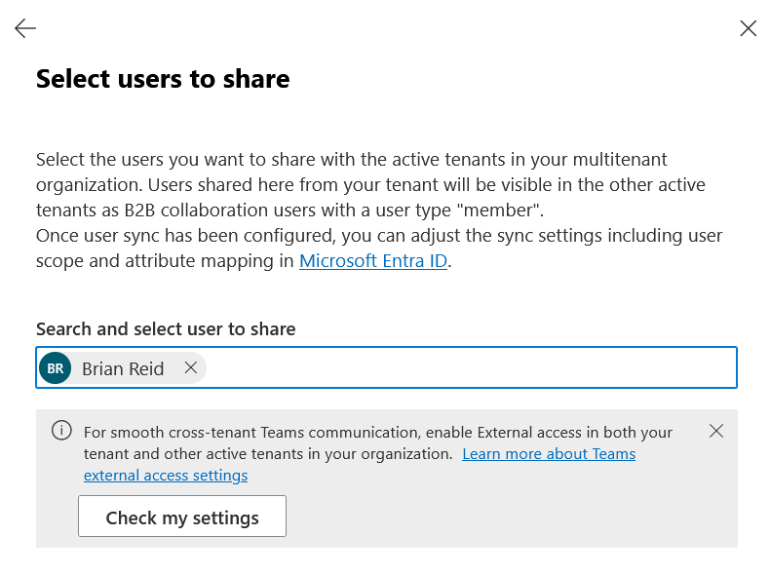770x575 pixels.
Task: Close the Select users to share panel
Action: [748, 28]
